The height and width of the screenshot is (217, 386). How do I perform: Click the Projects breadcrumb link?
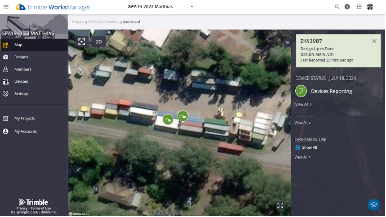coord(78,22)
